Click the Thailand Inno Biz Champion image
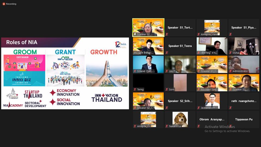The height and width of the screenshot is (147, 261). click(24, 79)
